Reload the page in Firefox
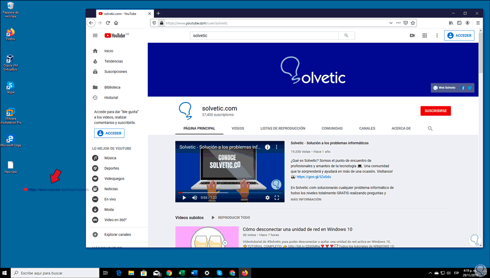Viewport: 490px width, 278px height. tap(108, 23)
